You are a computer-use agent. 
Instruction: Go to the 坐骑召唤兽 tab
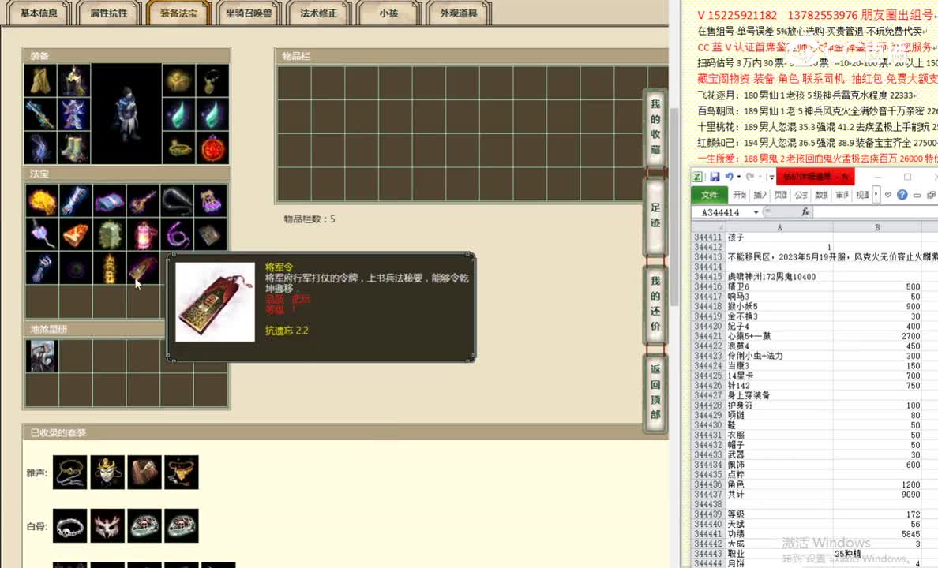248,13
